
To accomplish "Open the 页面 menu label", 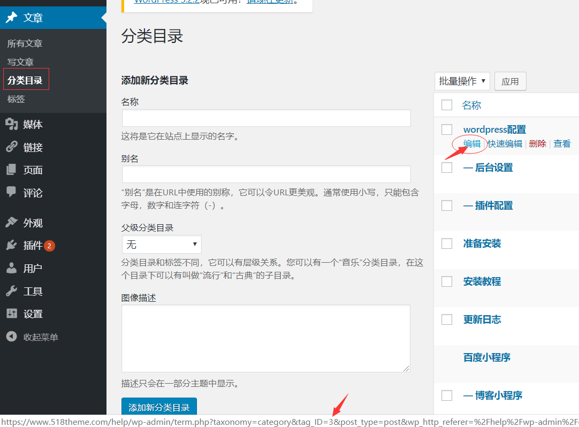I will tap(33, 170).
